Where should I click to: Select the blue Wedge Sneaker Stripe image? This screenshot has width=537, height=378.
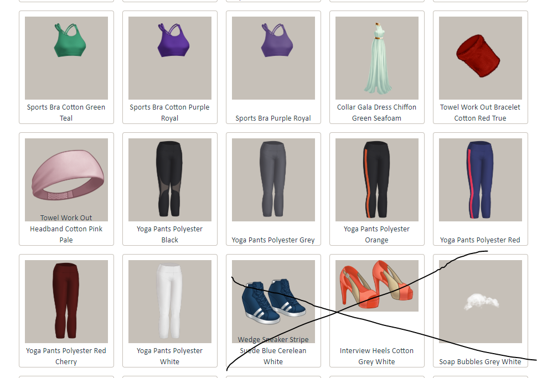pos(273,302)
